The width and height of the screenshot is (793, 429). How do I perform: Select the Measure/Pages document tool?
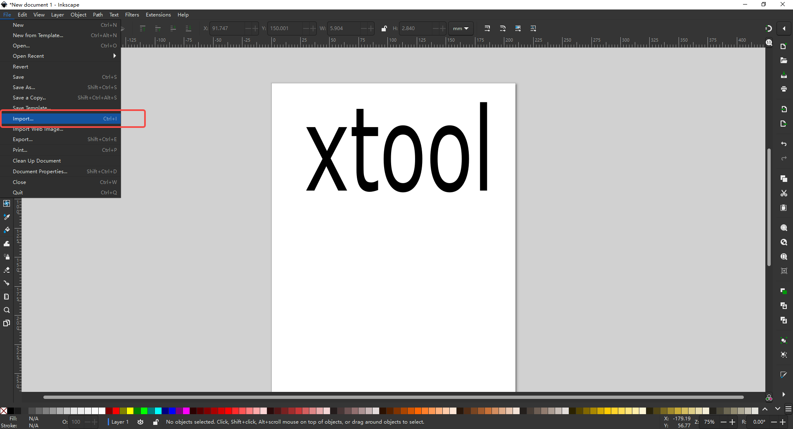pyautogui.click(x=7, y=297)
